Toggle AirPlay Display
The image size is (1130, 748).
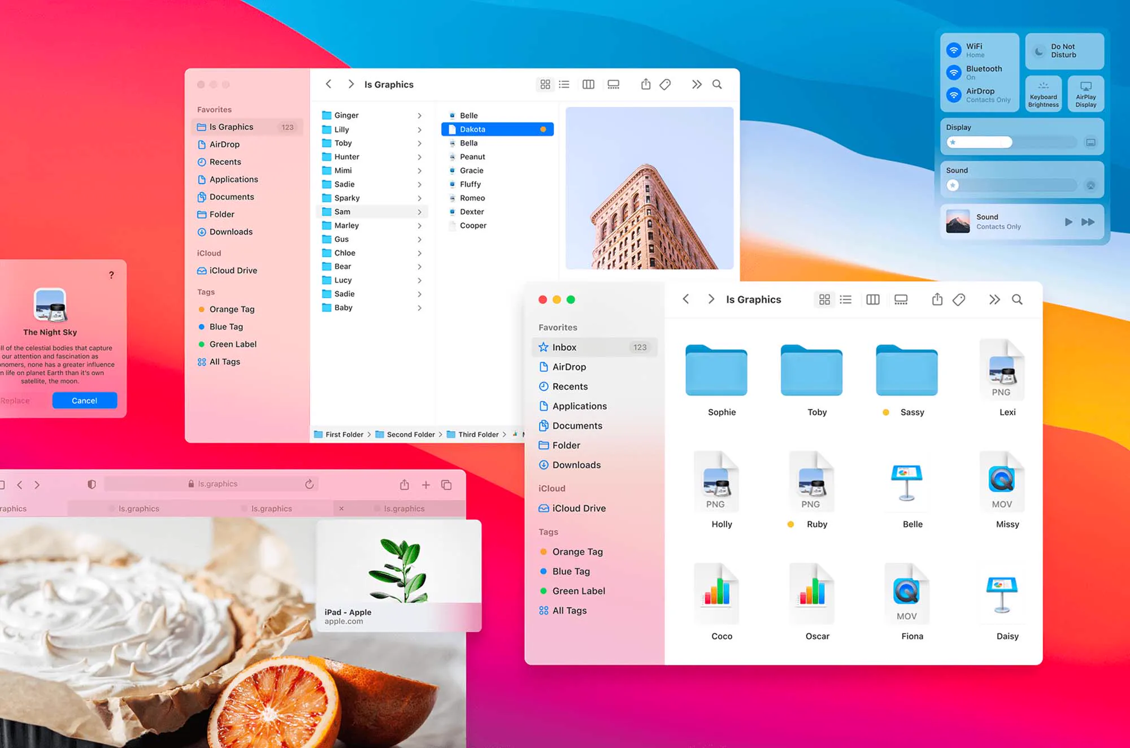pyautogui.click(x=1086, y=94)
